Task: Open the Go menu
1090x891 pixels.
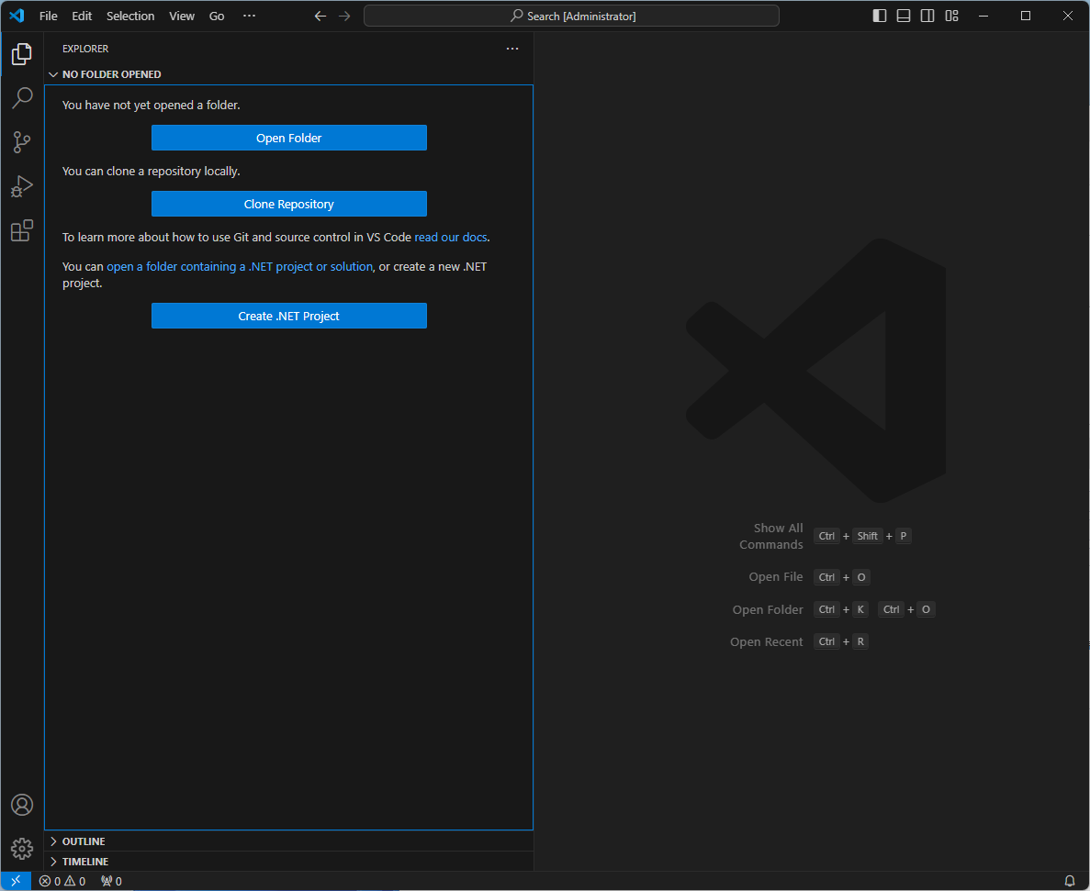Action: [217, 16]
